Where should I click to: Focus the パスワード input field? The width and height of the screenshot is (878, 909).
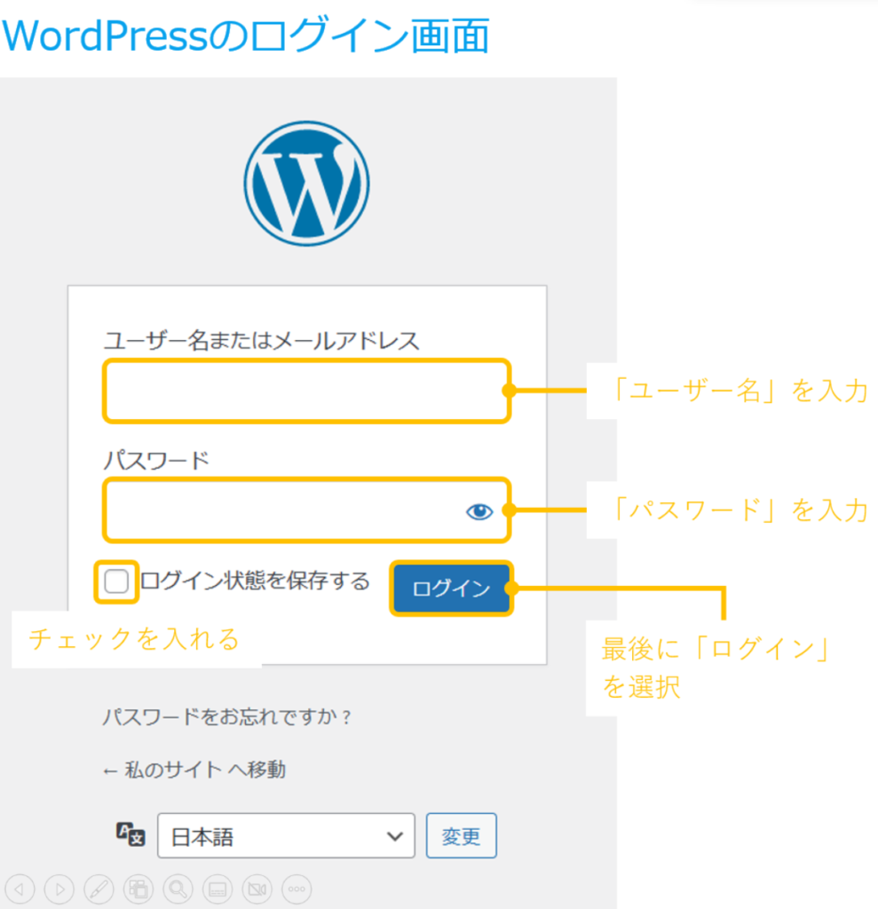point(307,510)
